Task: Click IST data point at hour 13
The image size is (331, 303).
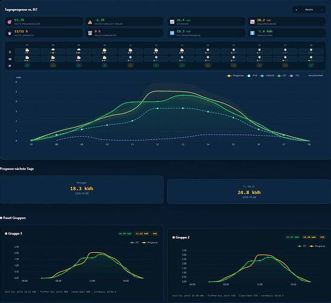Action: [183, 95]
